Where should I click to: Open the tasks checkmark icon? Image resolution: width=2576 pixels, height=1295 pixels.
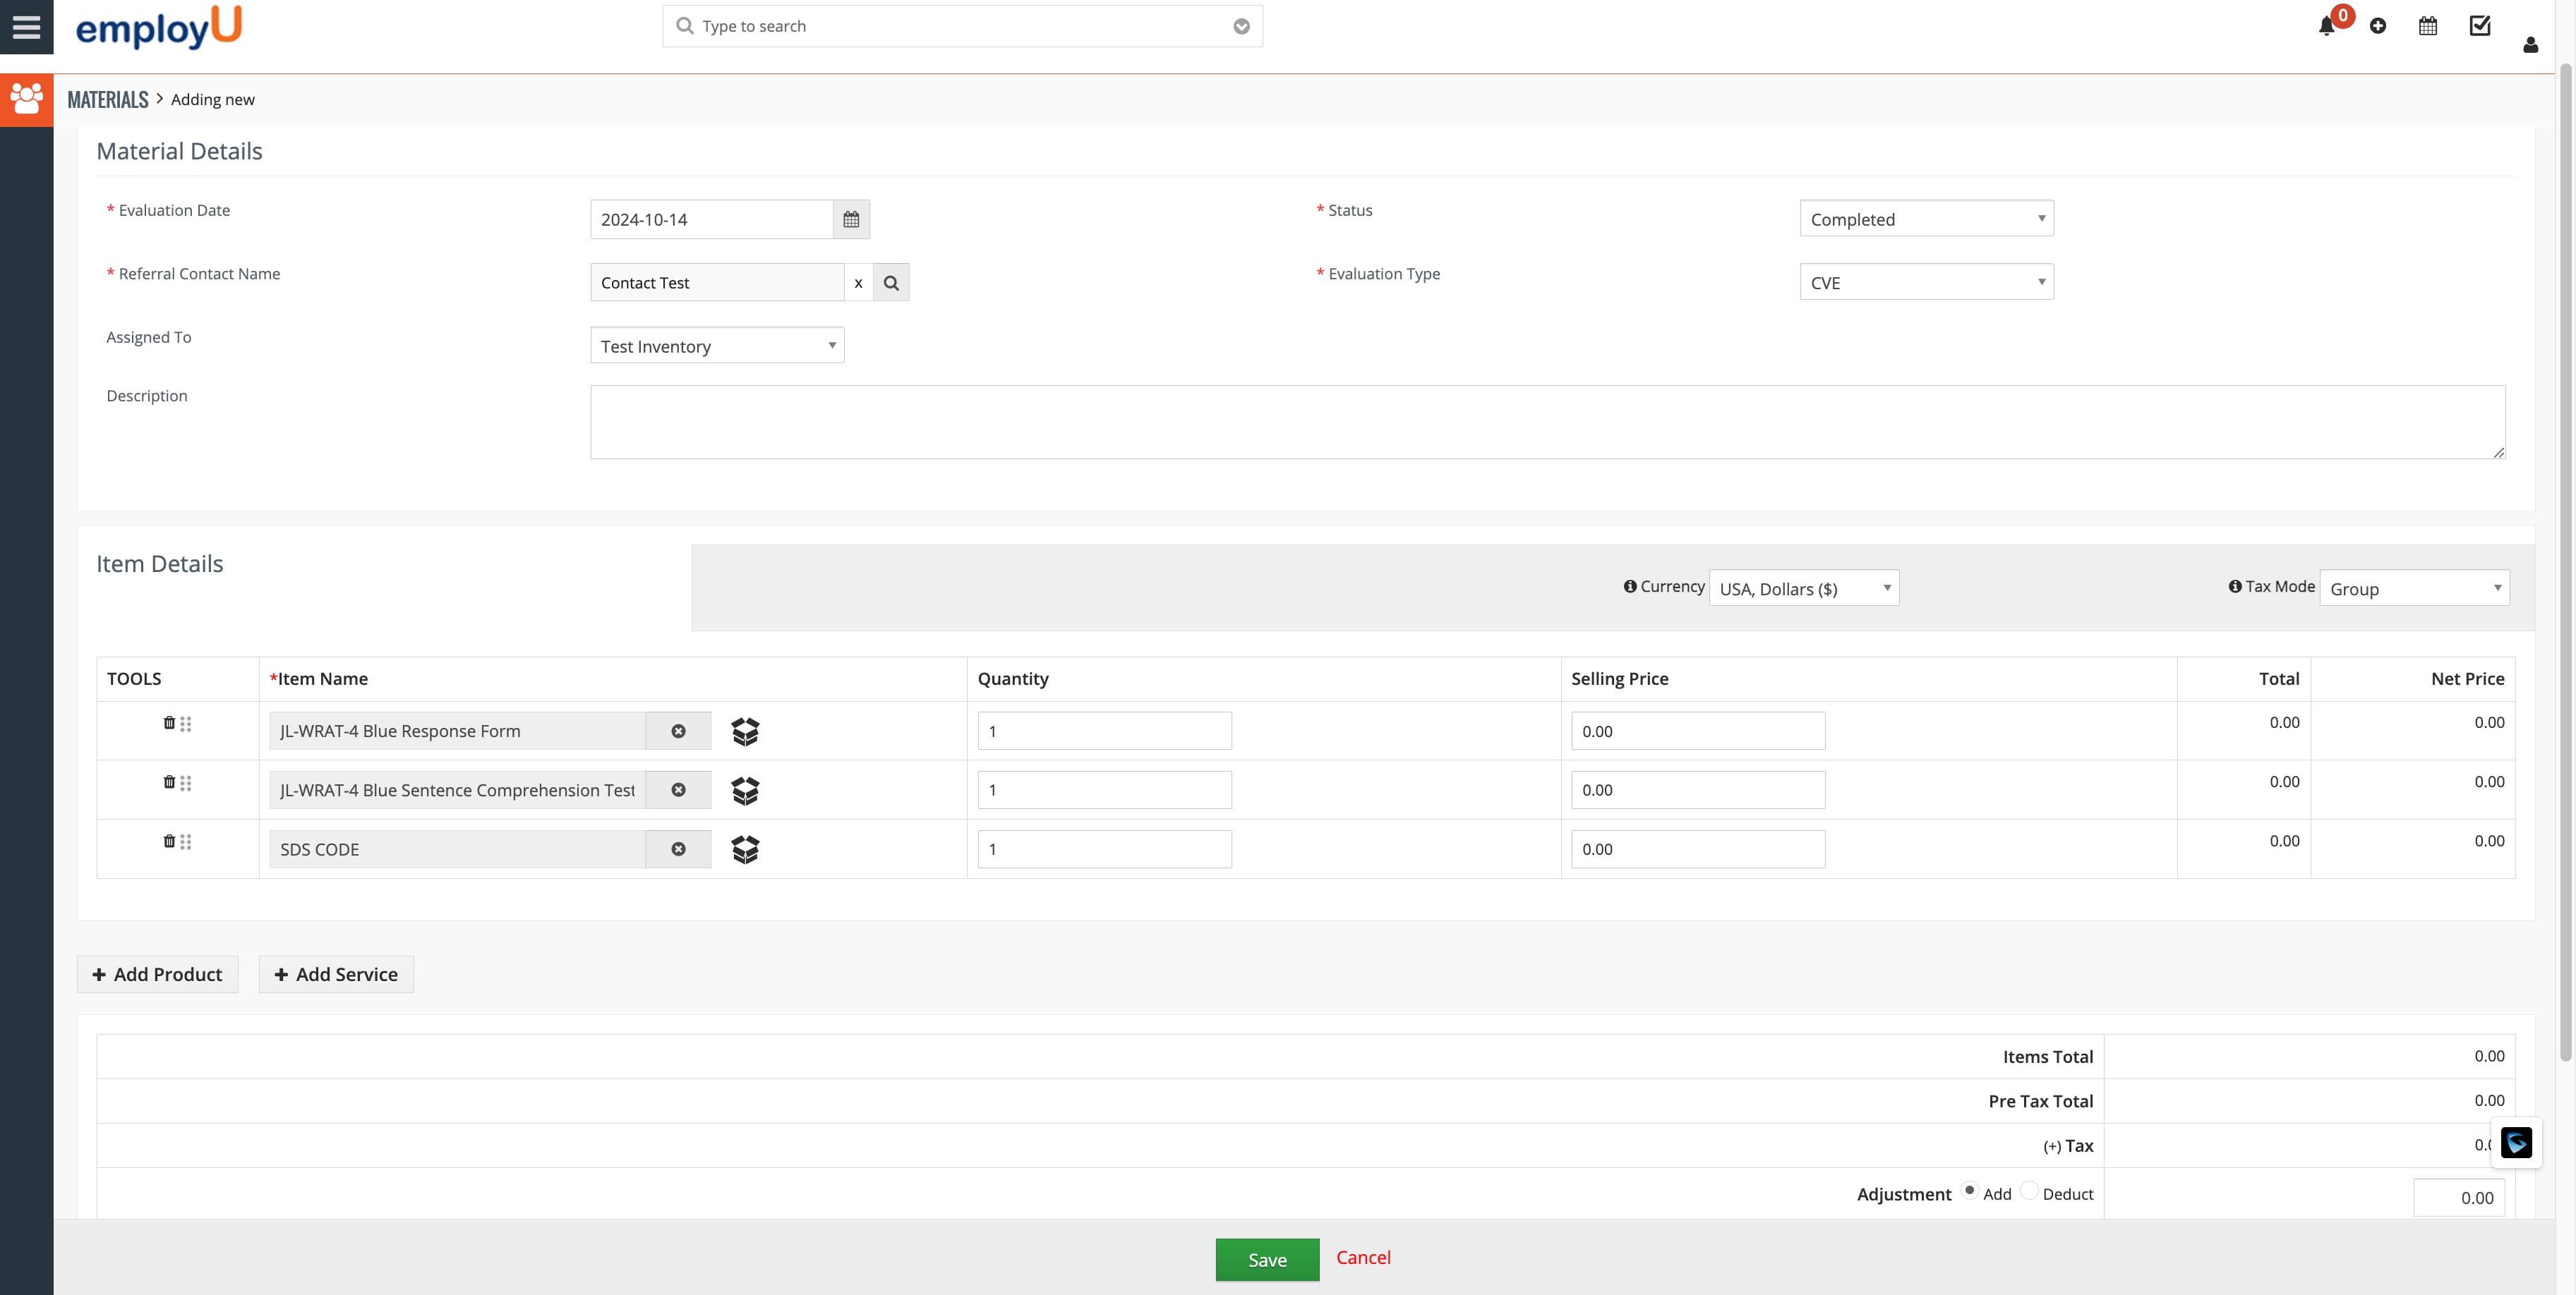pyautogui.click(x=2480, y=26)
